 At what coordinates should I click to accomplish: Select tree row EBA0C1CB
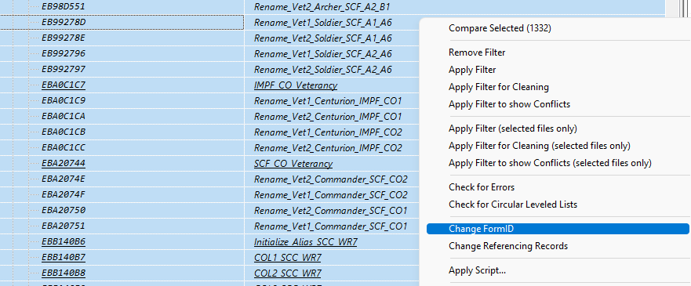[x=64, y=132]
